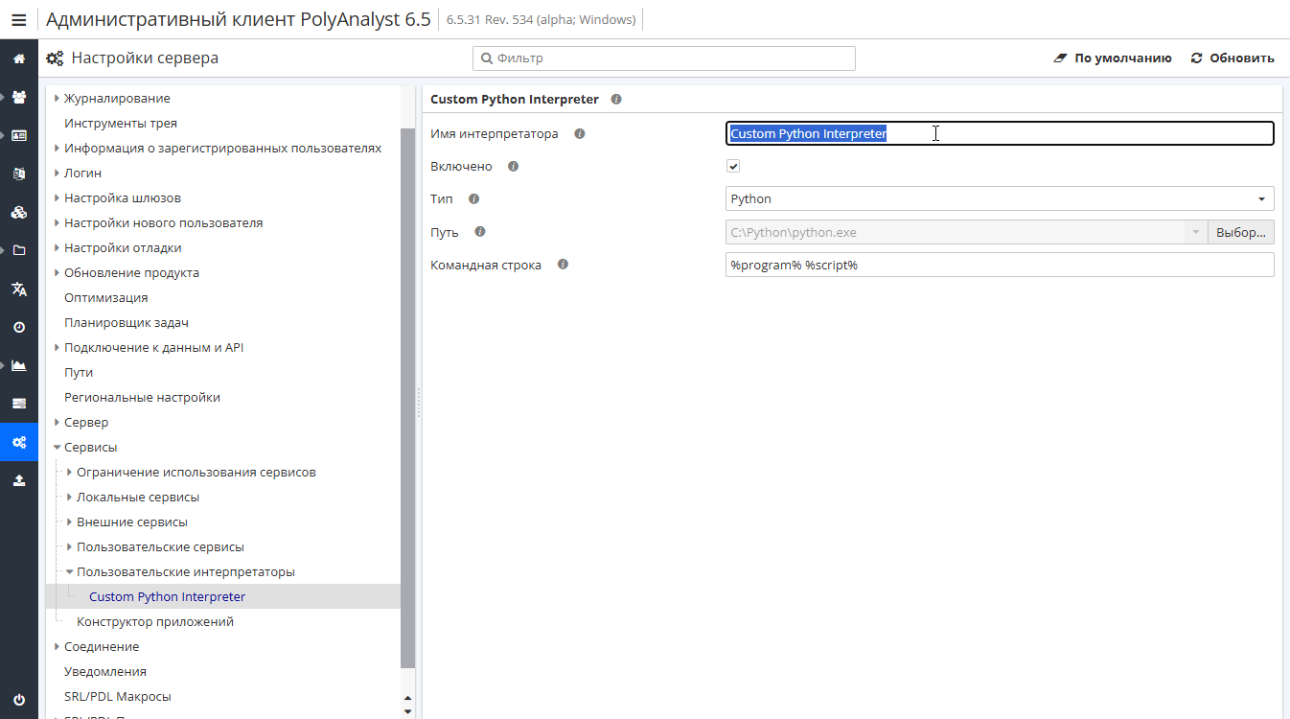The image size is (1290, 719).
Task: Open the cubes sidebar icon
Action: (x=19, y=212)
